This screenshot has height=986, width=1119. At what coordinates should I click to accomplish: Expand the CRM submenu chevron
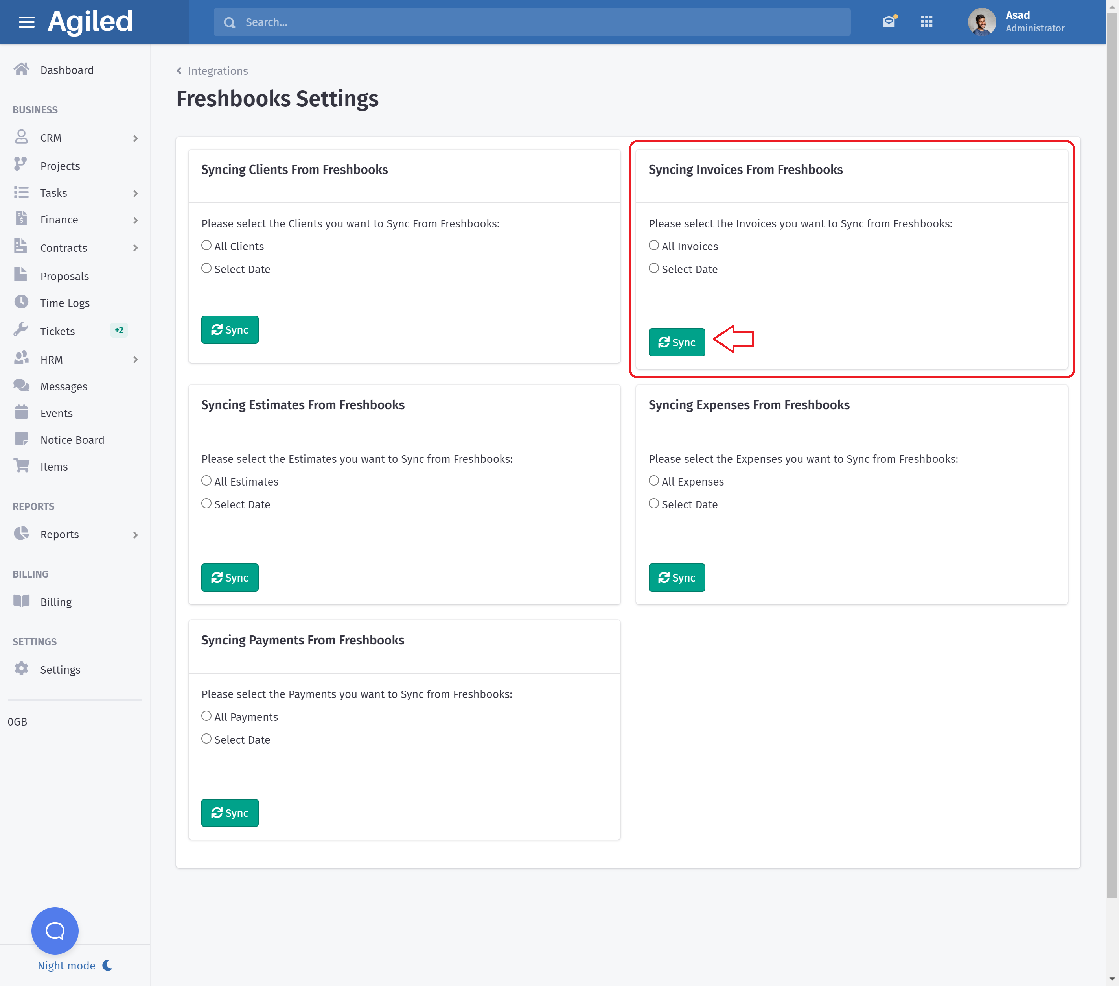coord(135,138)
